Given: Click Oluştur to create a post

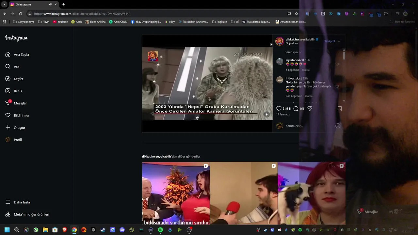Looking at the screenshot, I should pos(15,128).
